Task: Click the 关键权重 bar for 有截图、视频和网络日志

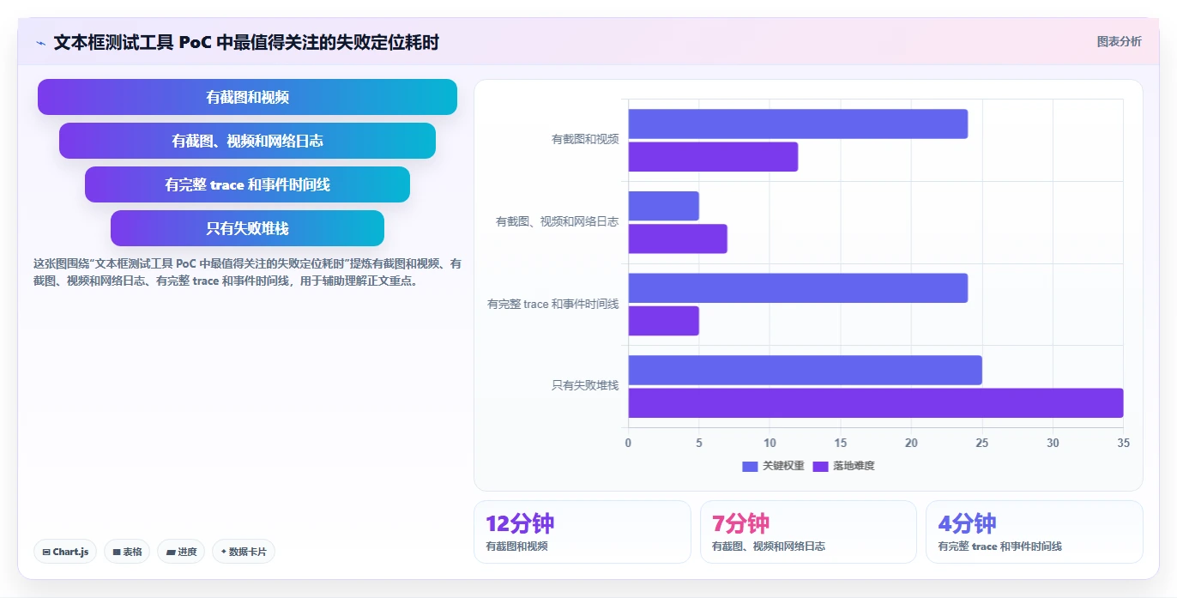Action: [664, 206]
